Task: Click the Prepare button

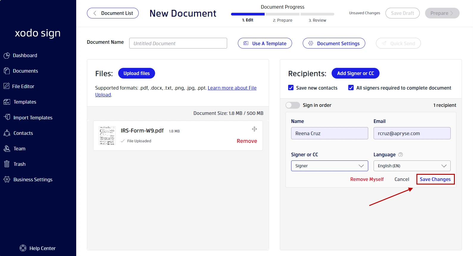Action: 442,13
